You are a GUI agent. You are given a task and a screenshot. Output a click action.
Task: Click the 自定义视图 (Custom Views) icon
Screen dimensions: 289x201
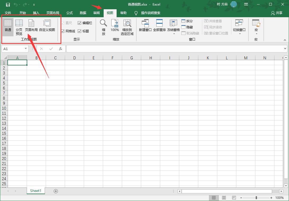point(47,26)
